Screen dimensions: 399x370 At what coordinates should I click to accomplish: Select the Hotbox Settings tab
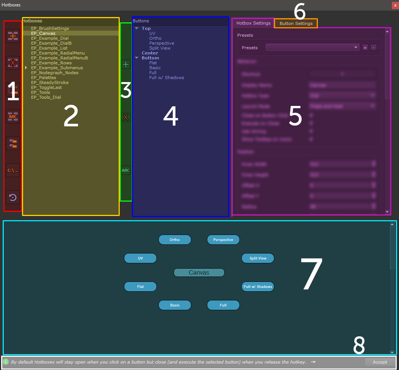253,23
